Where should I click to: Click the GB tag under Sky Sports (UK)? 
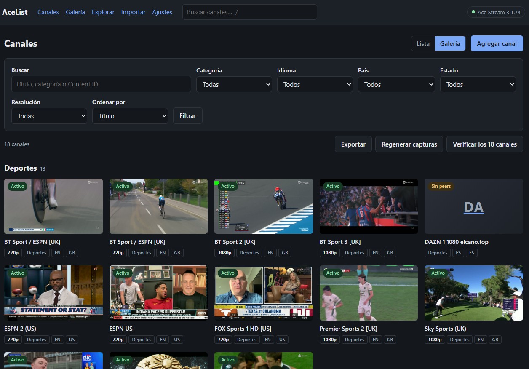click(495, 340)
